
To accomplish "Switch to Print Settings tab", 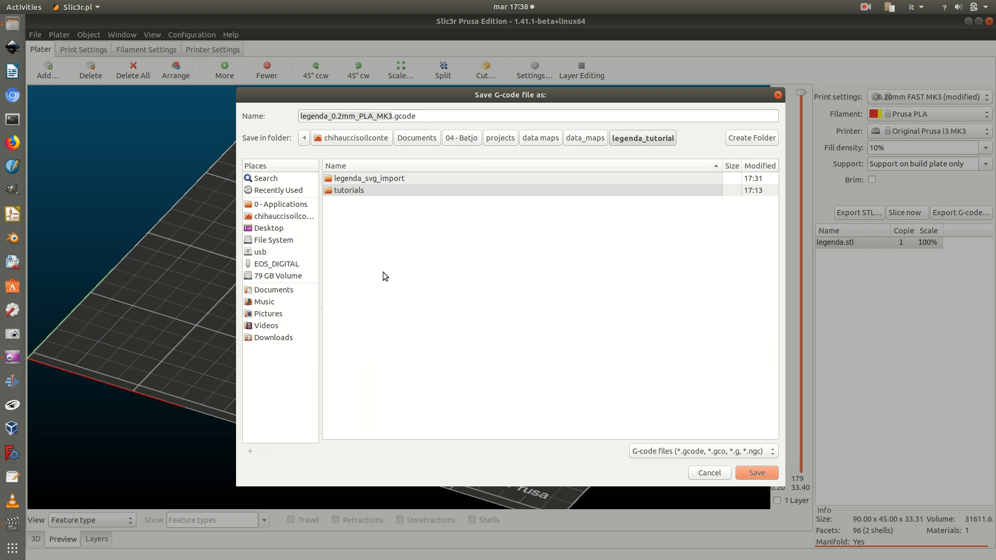I will tap(84, 50).
